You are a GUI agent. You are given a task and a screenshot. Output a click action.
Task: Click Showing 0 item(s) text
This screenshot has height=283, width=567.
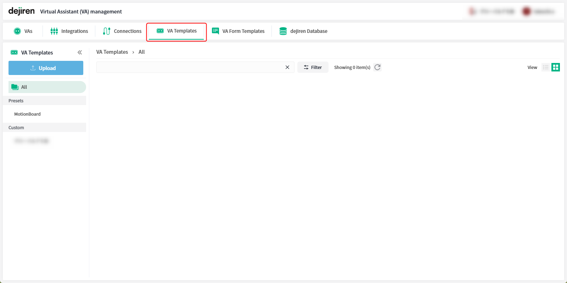[x=352, y=67]
